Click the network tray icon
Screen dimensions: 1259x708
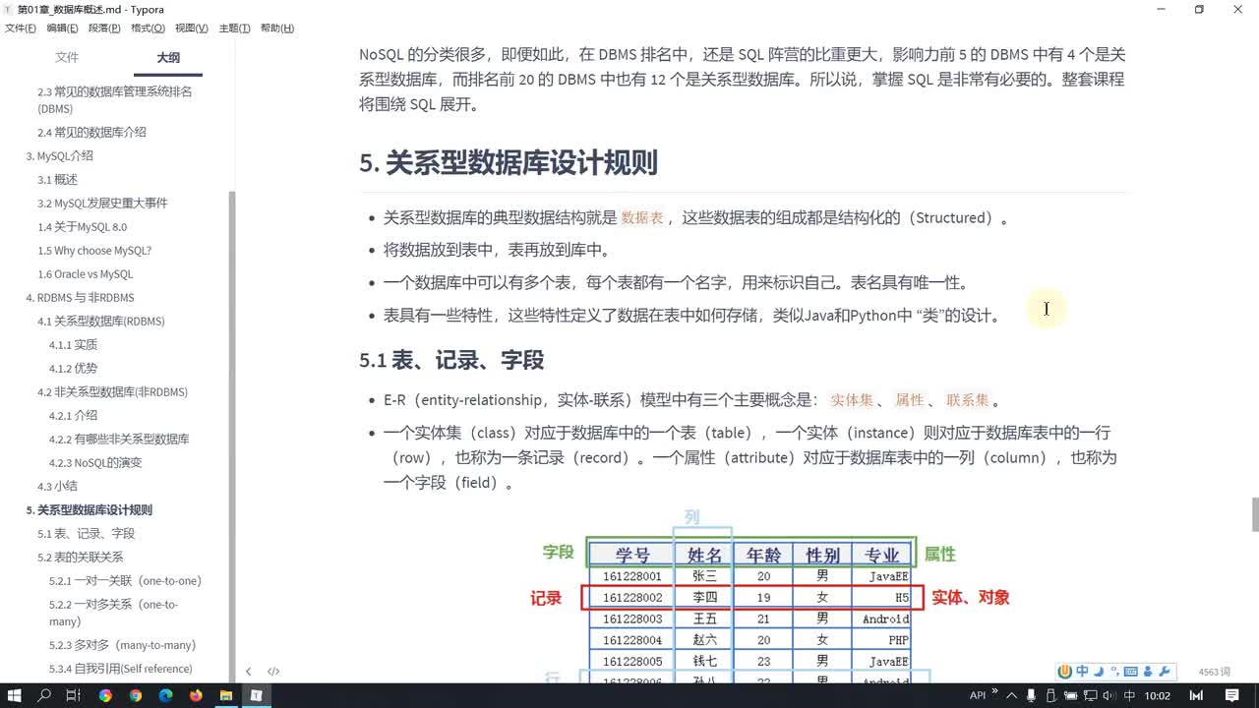[1093, 695]
